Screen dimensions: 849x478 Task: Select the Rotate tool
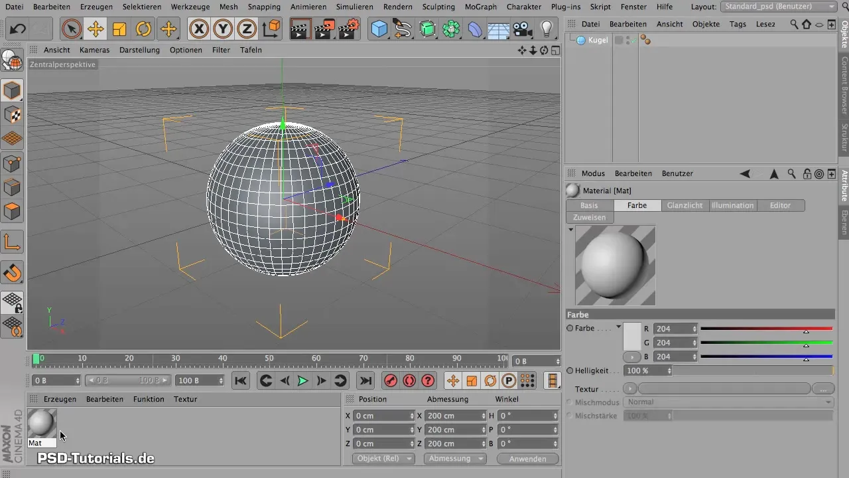143,29
